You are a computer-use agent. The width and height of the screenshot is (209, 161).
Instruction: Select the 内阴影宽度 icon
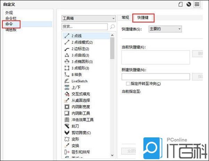click(x=67, y=107)
